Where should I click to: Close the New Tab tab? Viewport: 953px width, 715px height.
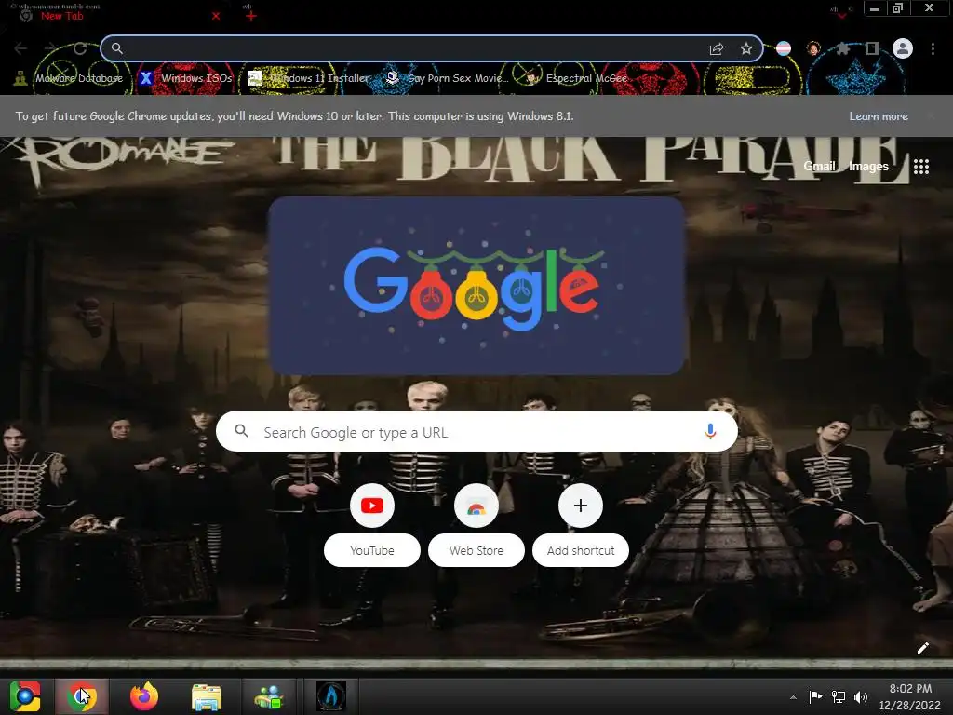click(216, 17)
